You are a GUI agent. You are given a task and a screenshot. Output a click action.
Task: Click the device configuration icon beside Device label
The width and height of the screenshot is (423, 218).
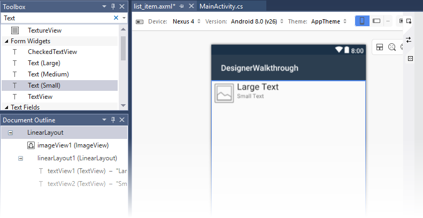140,21
